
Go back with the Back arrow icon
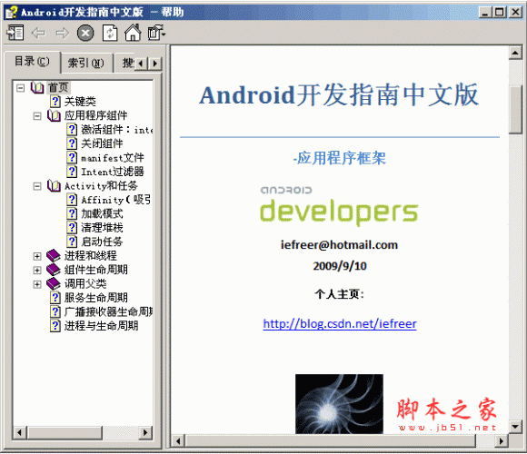click(38, 33)
